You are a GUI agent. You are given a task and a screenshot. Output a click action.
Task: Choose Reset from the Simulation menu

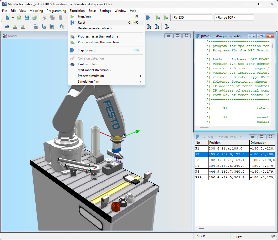pos(106,23)
